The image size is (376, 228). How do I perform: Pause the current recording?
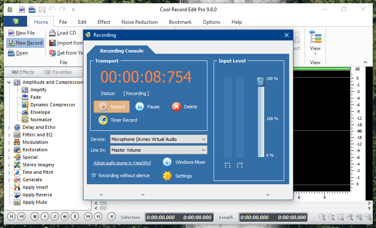tap(147, 107)
